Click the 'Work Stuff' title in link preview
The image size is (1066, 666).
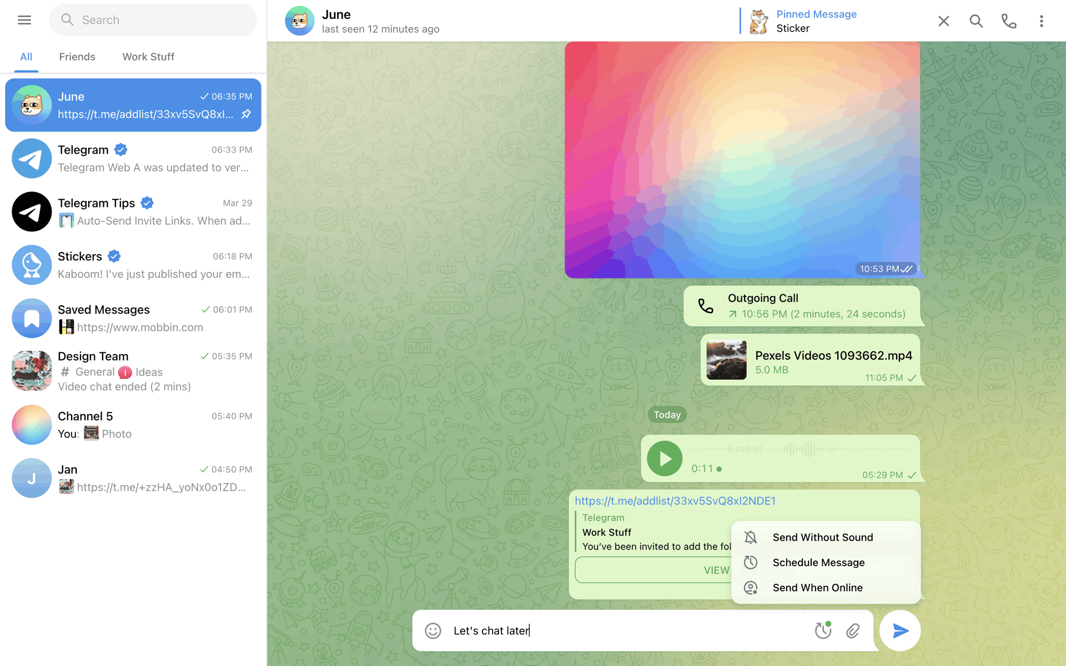606,532
